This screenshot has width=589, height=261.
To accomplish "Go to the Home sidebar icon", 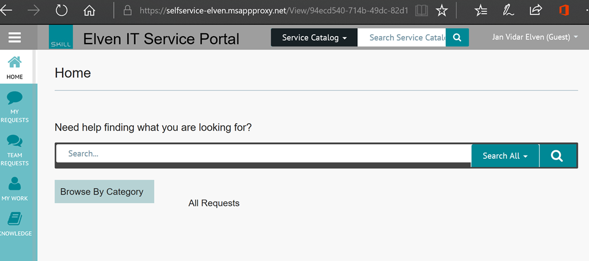I will tap(14, 62).
